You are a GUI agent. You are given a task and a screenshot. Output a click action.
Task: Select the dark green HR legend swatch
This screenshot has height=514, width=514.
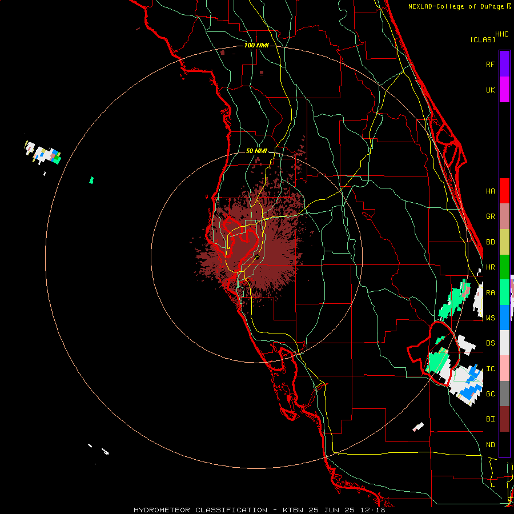click(504, 267)
